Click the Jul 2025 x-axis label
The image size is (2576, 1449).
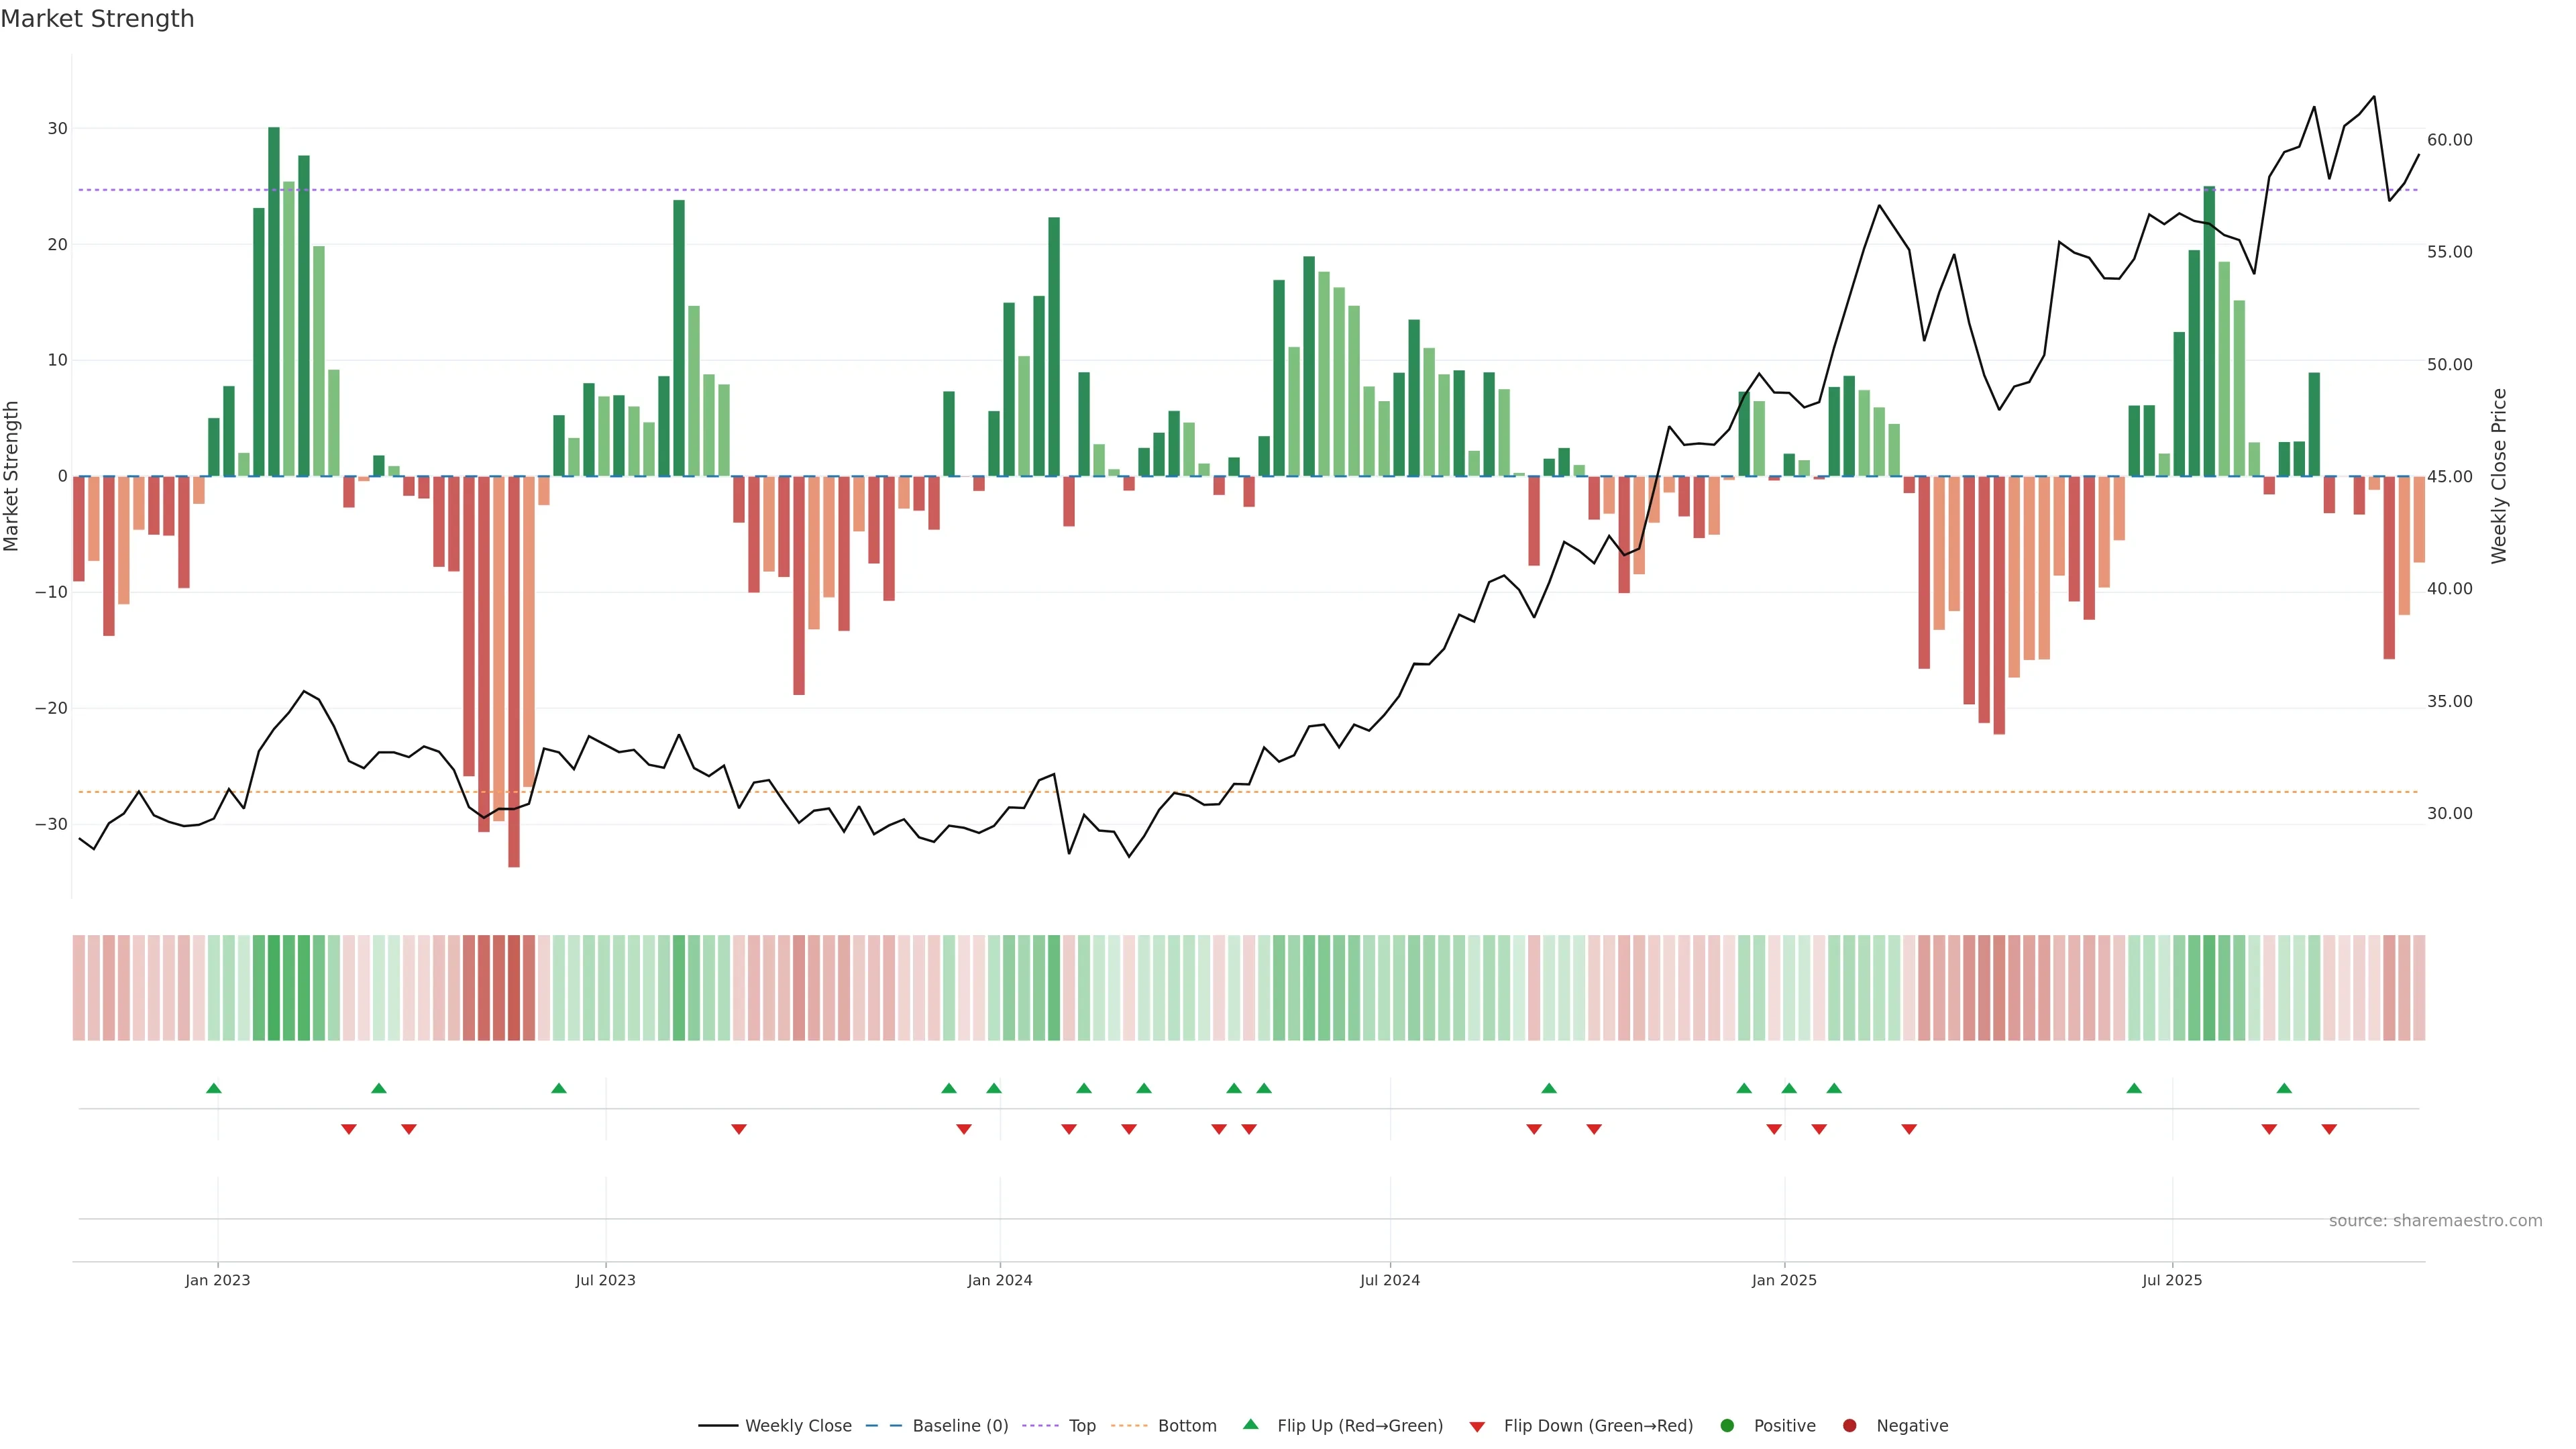[x=2171, y=1280]
